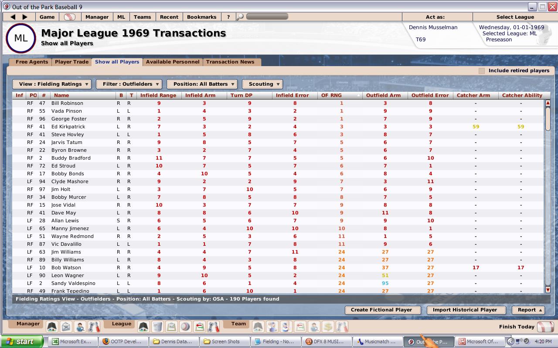Click the magnifying glass search icon
The height and width of the screenshot is (348, 558).
point(240,17)
